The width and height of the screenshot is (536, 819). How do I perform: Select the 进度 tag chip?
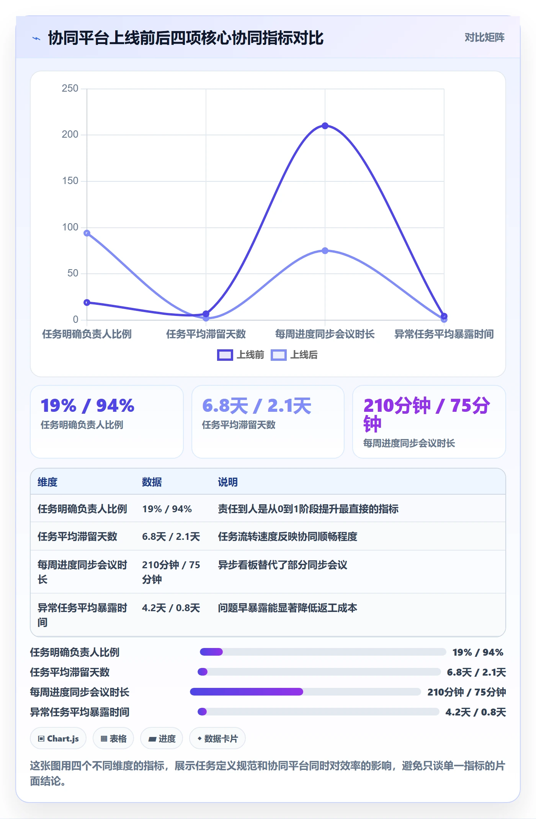coord(162,738)
